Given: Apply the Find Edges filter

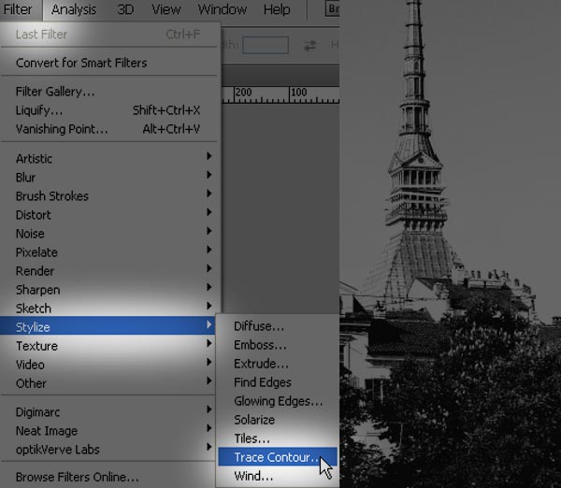Looking at the screenshot, I should click(278, 382).
